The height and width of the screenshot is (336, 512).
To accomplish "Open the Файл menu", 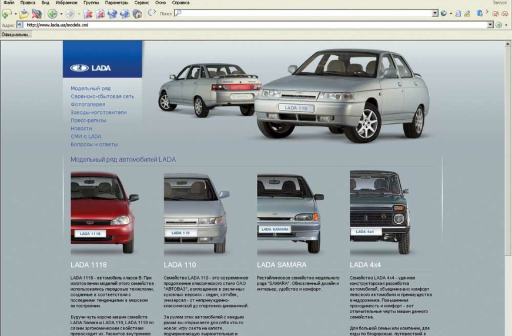I will pos(8,3).
